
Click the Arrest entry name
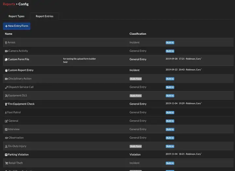(11, 43)
